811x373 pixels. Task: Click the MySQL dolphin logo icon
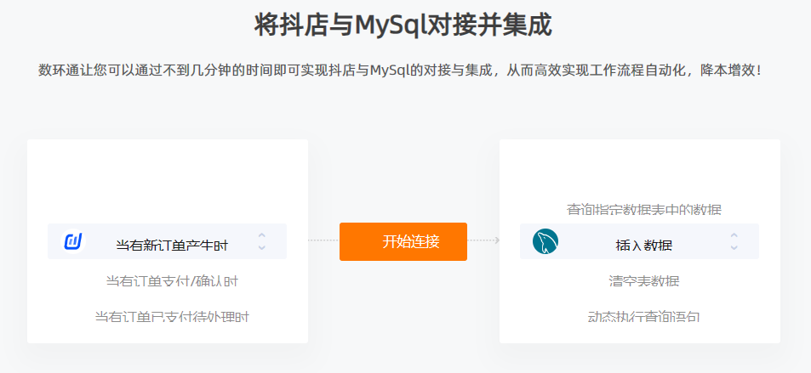(x=545, y=241)
